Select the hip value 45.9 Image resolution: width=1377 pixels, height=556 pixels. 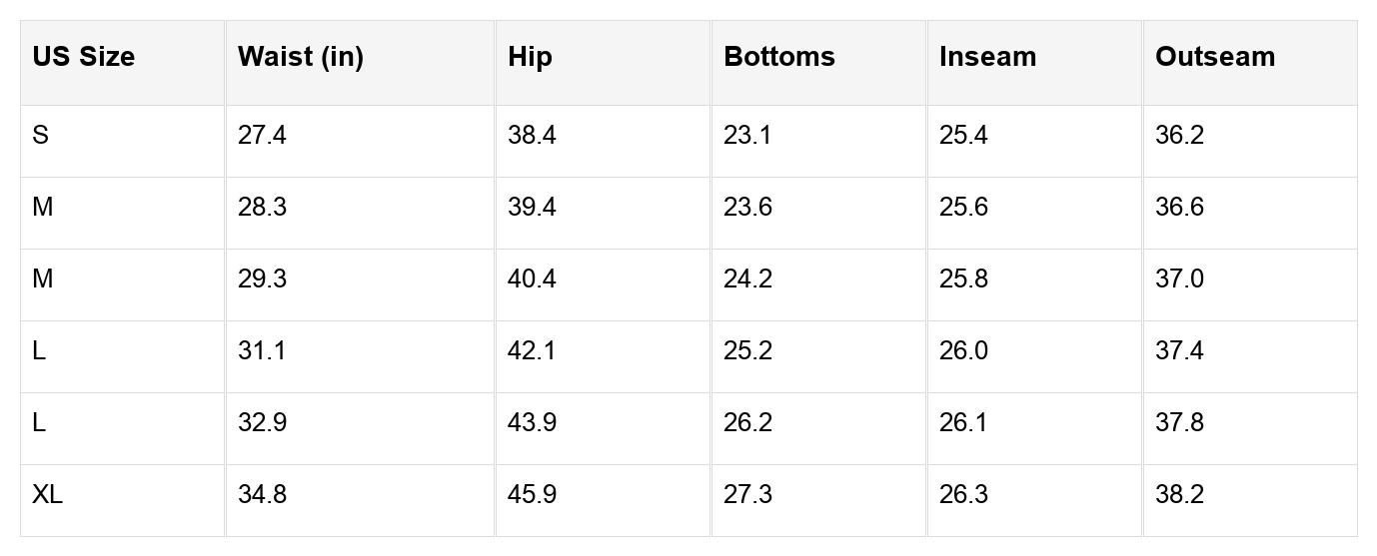(532, 495)
